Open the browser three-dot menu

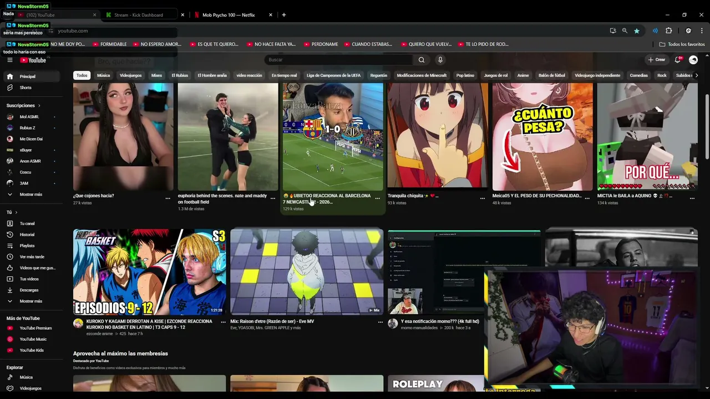[702, 31]
